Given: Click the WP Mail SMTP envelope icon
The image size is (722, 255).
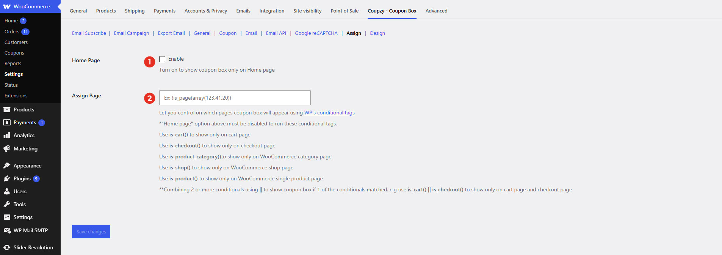Looking at the screenshot, I should click(7, 230).
